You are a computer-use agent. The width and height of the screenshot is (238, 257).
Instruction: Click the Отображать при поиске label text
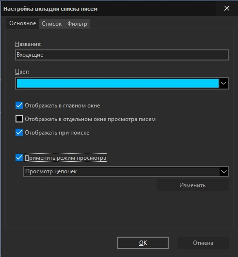point(57,133)
